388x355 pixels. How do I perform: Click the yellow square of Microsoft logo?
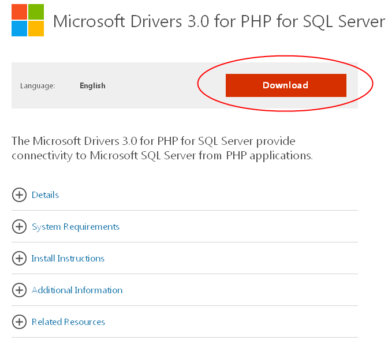pos(36,28)
